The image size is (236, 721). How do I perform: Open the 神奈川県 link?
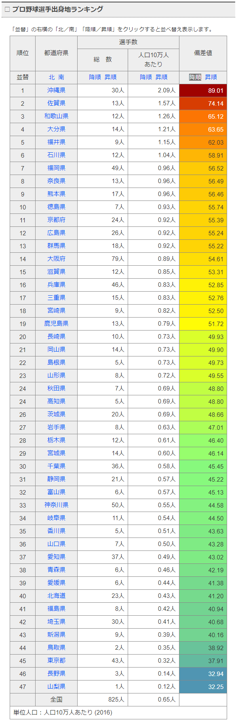point(56,505)
